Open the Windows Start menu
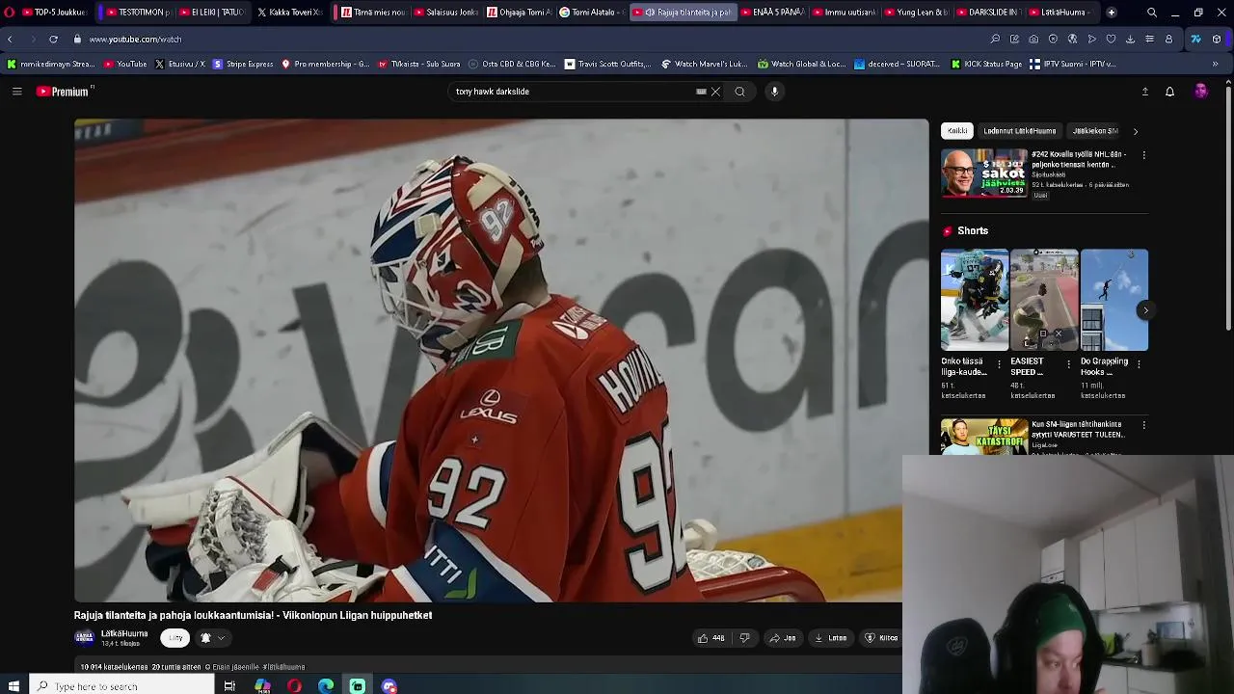Viewport: 1234px width, 694px height. [13, 686]
